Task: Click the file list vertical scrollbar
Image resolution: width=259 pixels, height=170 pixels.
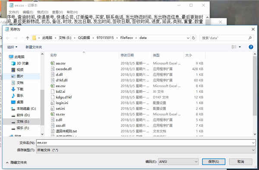Action: (x=255, y=86)
